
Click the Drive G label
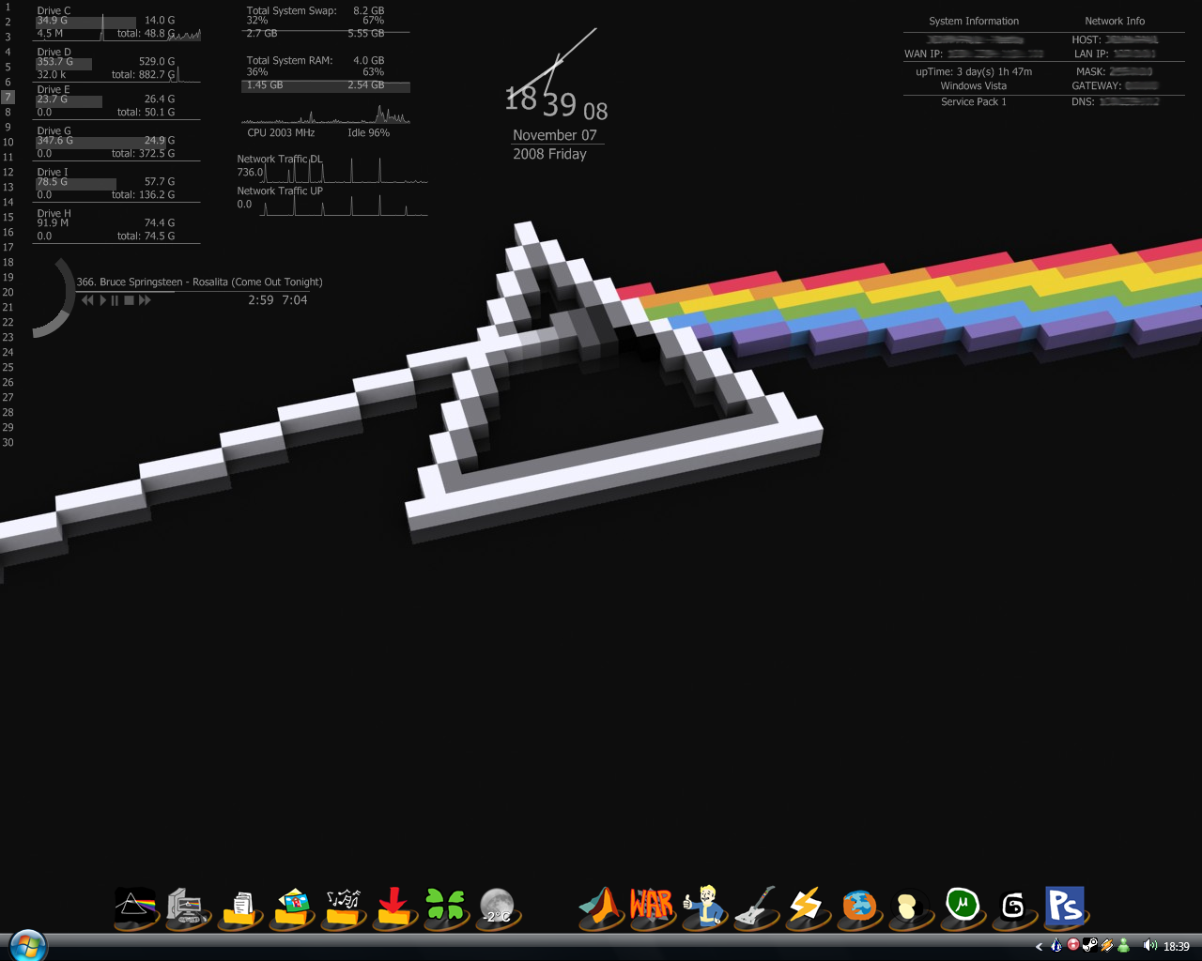[x=54, y=130]
